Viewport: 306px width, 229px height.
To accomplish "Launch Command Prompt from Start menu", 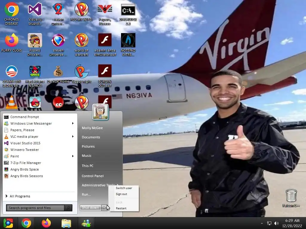I will (40, 117).
